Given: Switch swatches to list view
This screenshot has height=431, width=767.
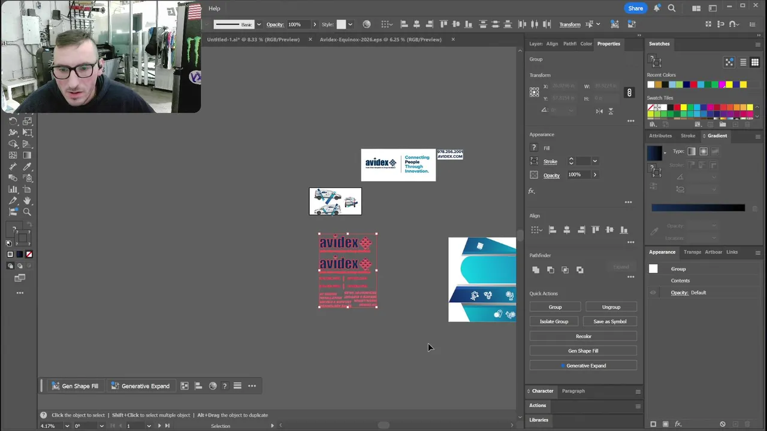Looking at the screenshot, I should pos(743,62).
